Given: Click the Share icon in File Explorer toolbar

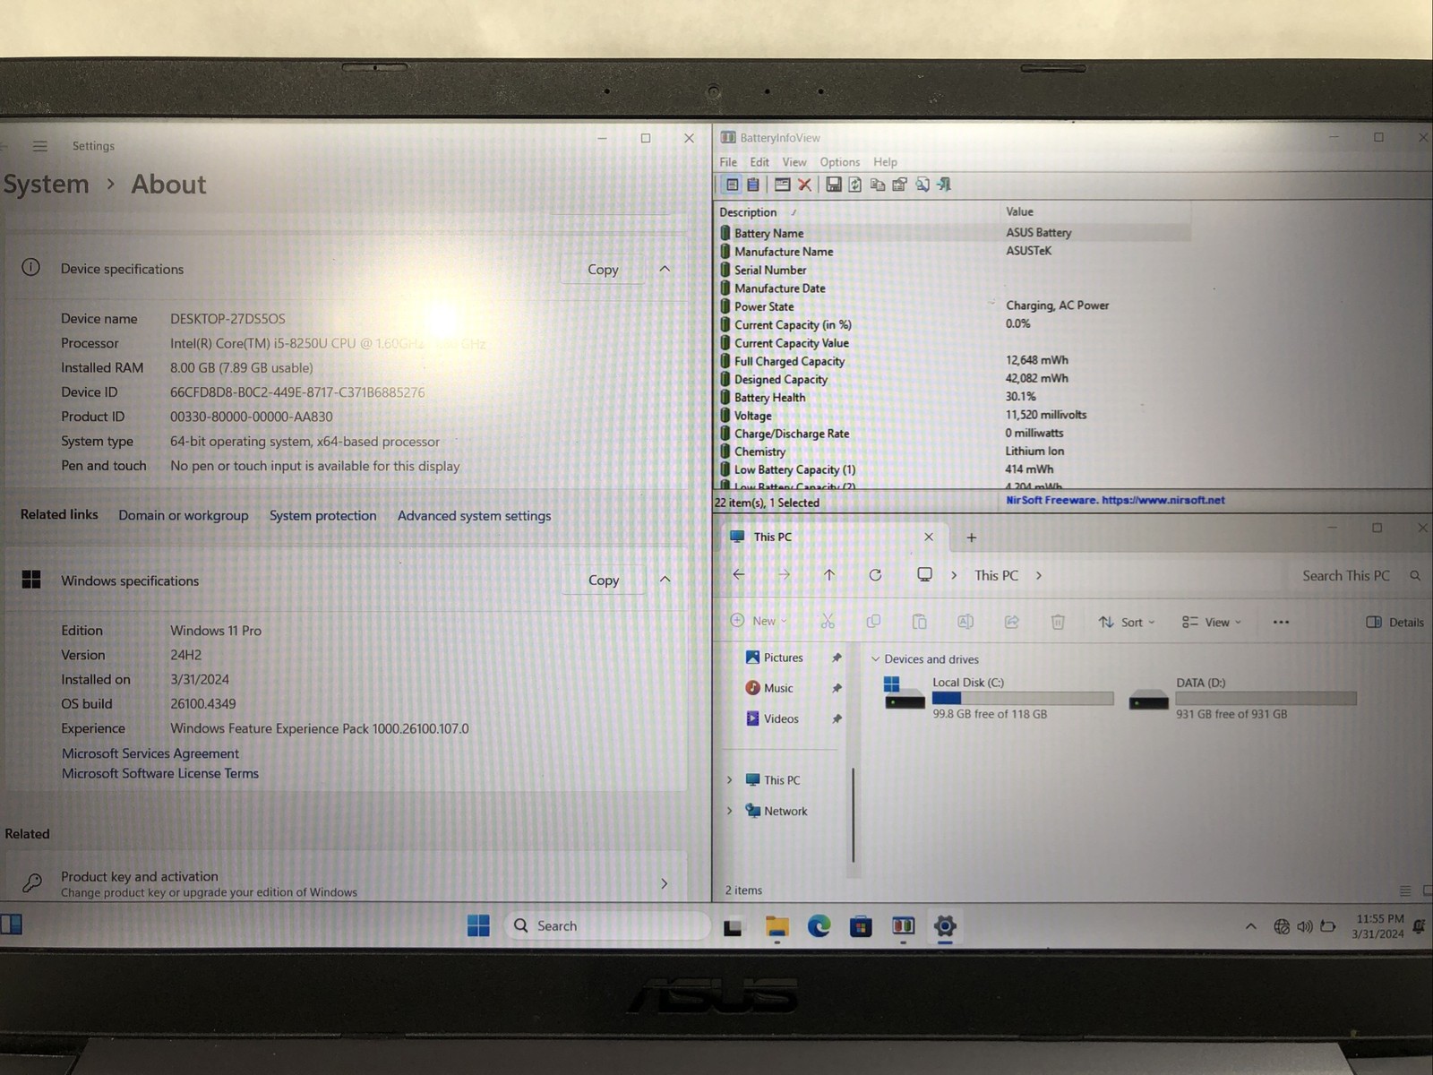Looking at the screenshot, I should [x=1011, y=622].
